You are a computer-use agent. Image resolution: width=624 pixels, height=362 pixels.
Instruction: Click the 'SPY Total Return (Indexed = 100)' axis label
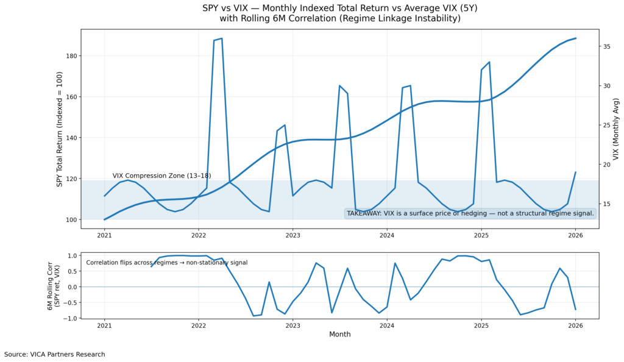click(59, 128)
